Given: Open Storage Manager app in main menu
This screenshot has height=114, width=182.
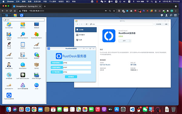Looking at the screenshot, I should [9, 36].
